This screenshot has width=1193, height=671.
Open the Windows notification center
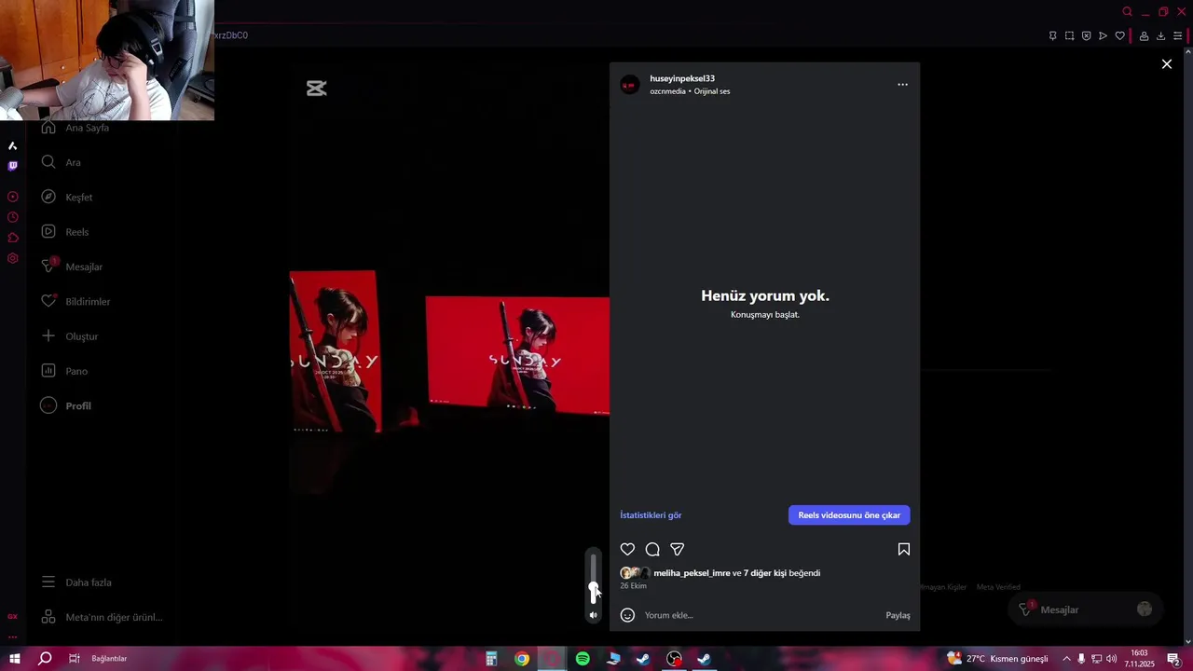(x=1173, y=659)
